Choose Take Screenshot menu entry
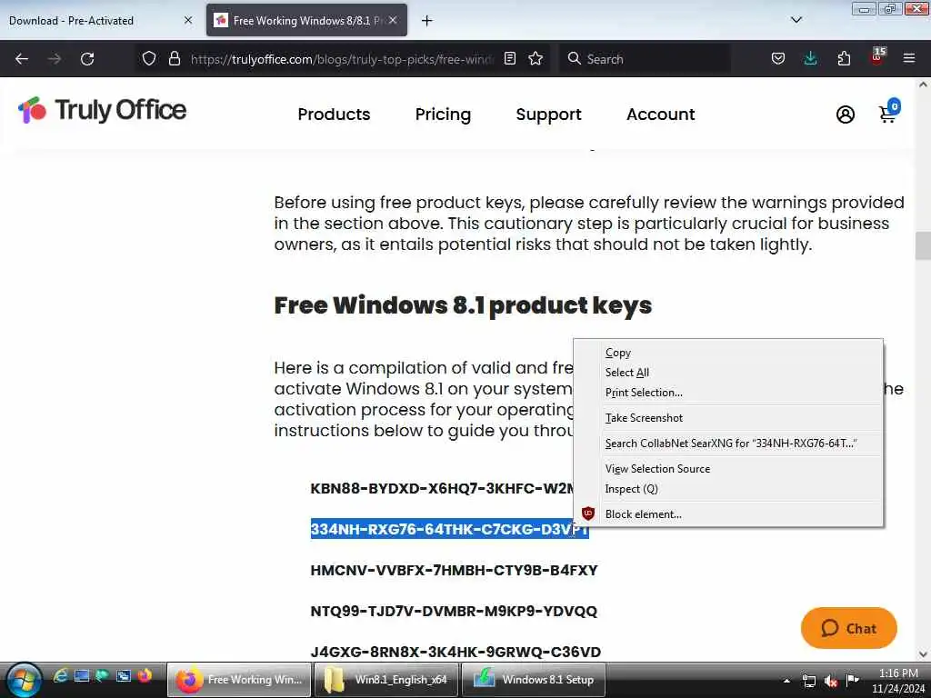931x698 pixels. [728, 418]
